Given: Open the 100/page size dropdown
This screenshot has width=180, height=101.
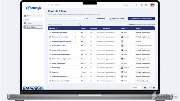Looking at the screenshot, I should tap(137, 88).
